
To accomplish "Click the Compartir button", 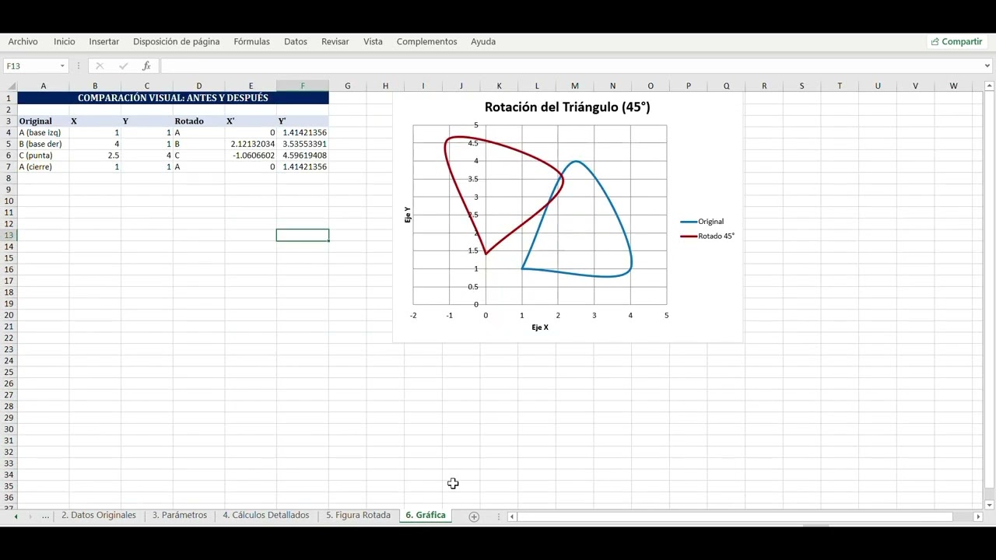I will click(x=957, y=41).
